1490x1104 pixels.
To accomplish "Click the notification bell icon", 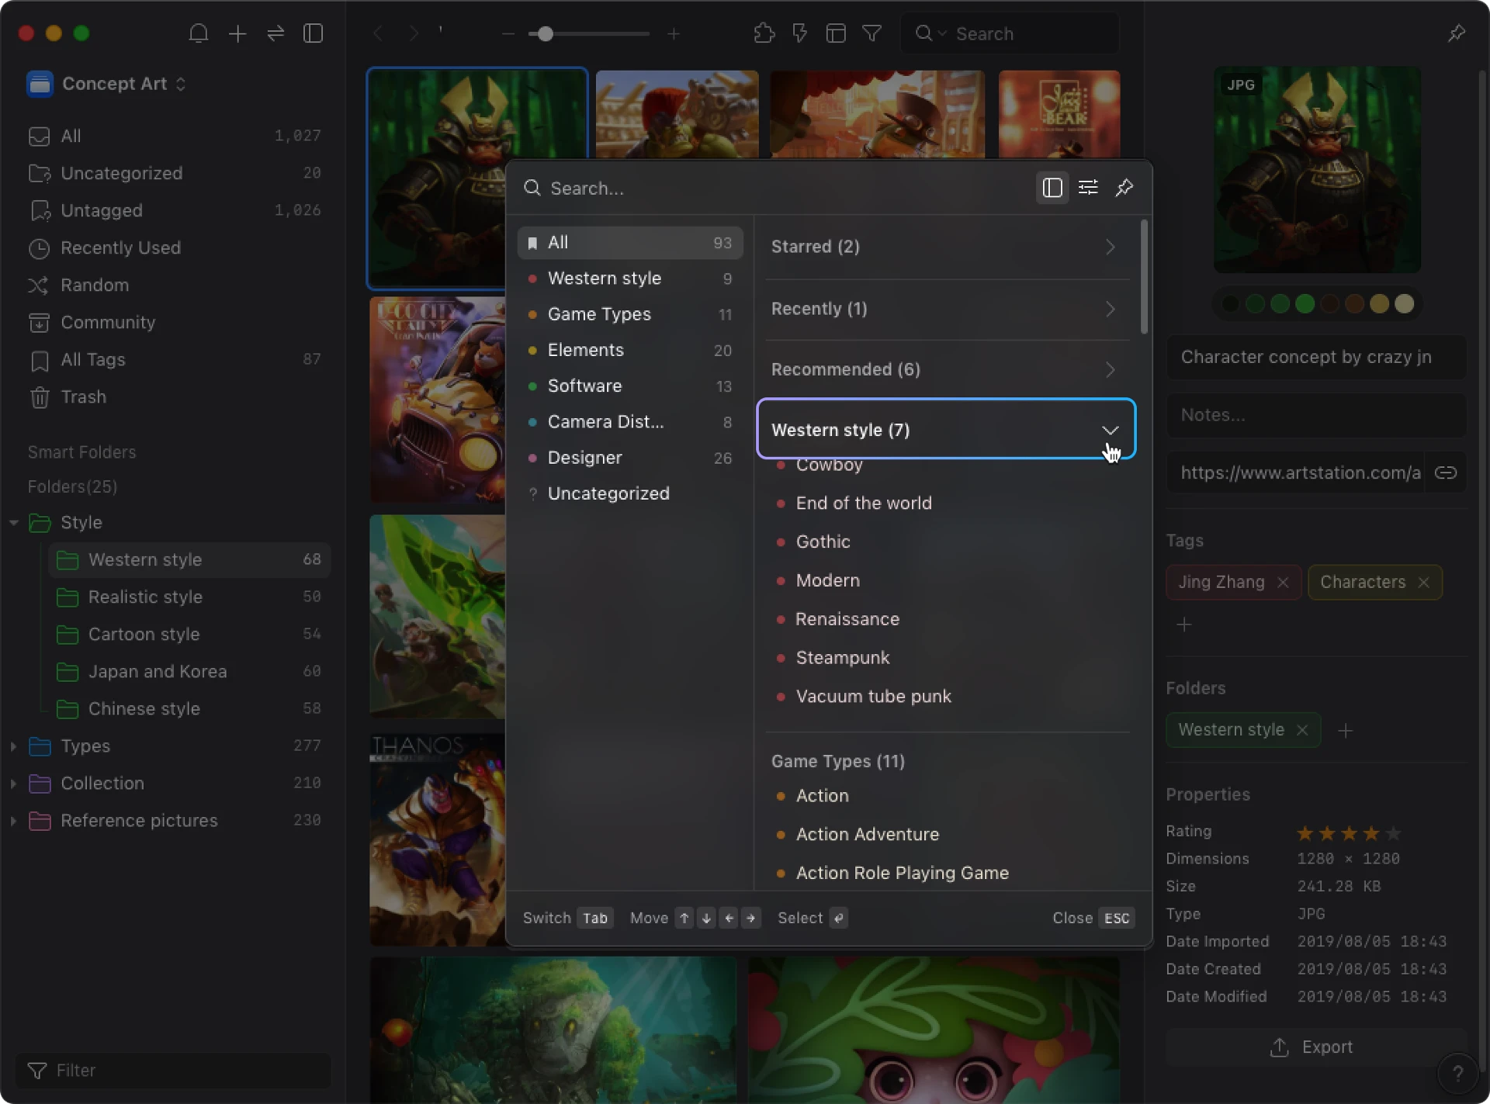I will point(199,33).
